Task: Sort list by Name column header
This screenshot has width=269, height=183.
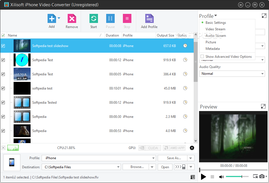Action: click(56, 35)
